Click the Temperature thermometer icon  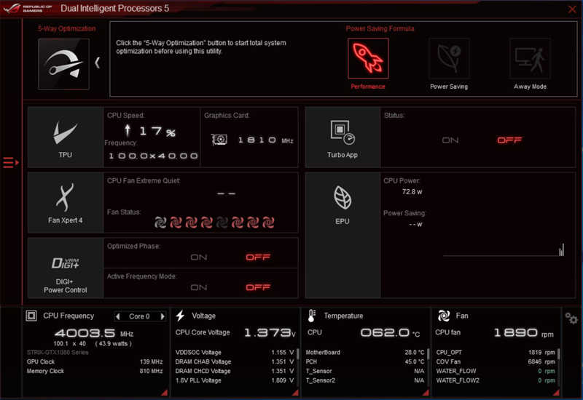point(312,316)
